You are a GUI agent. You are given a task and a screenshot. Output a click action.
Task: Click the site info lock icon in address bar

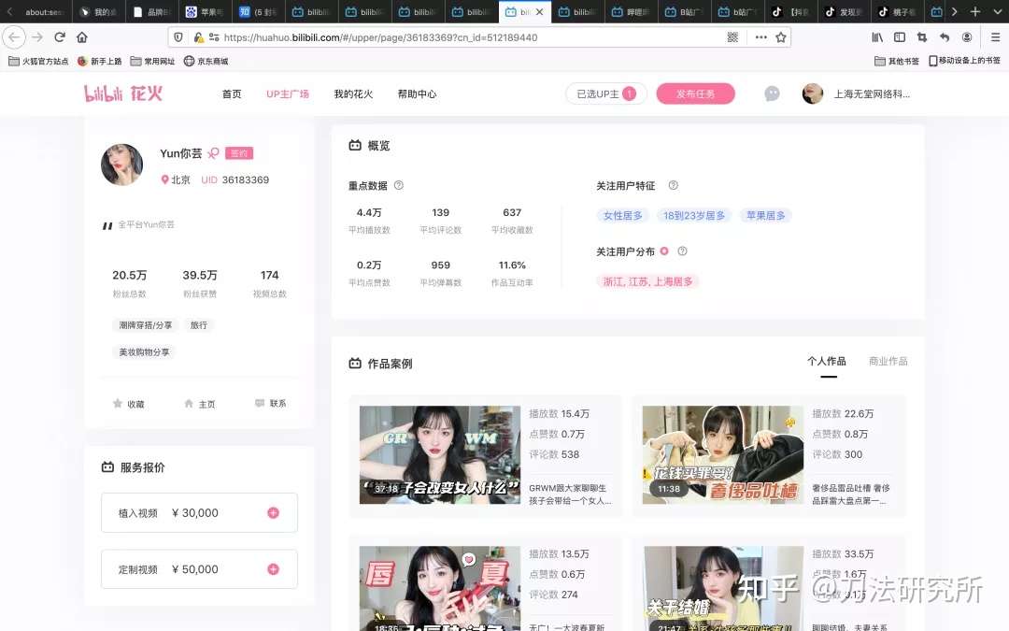coord(199,37)
